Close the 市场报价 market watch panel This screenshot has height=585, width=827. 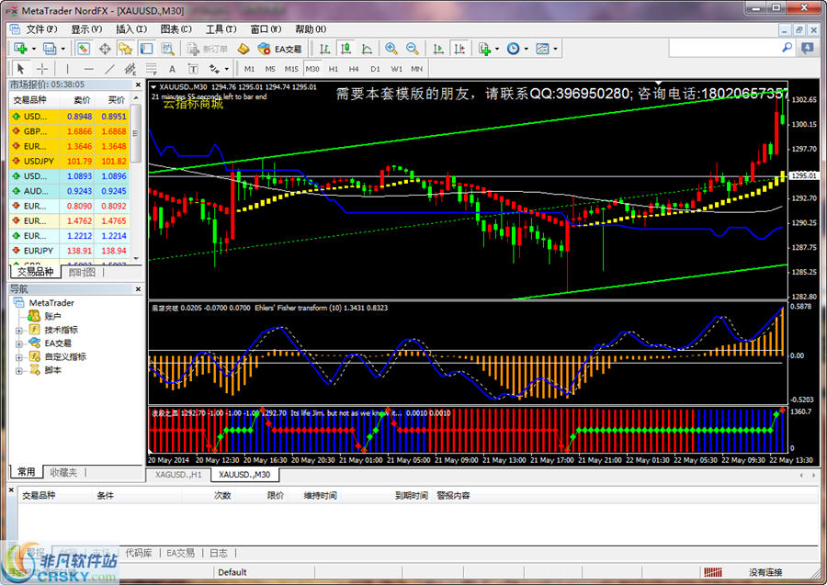point(138,84)
